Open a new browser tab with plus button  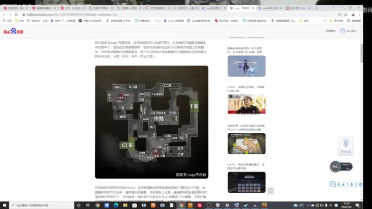[317, 8]
